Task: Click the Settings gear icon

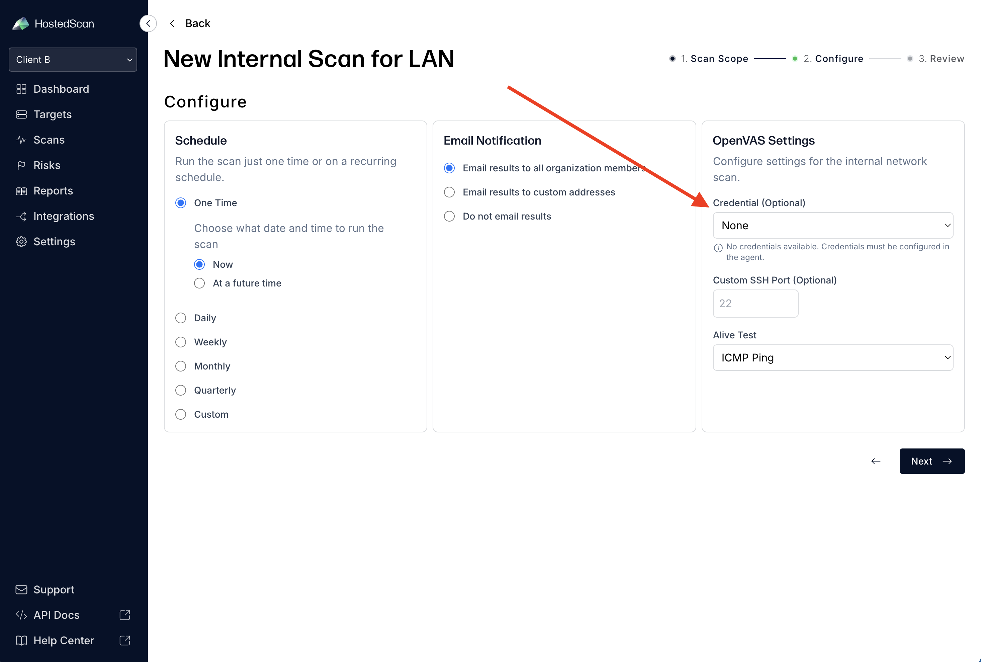Action: (x=21, y=242)
